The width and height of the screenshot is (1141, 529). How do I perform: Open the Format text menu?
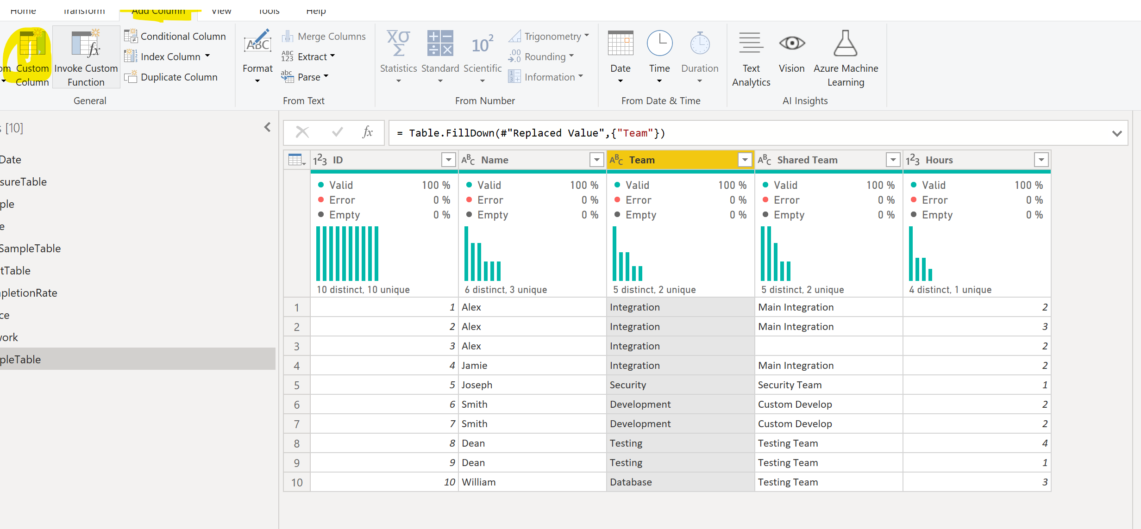[x=257, y=57]
